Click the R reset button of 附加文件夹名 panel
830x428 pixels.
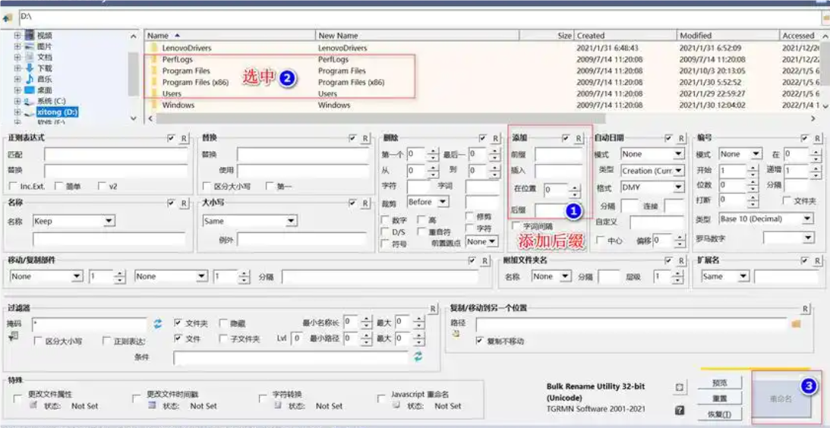coord(682,260)
